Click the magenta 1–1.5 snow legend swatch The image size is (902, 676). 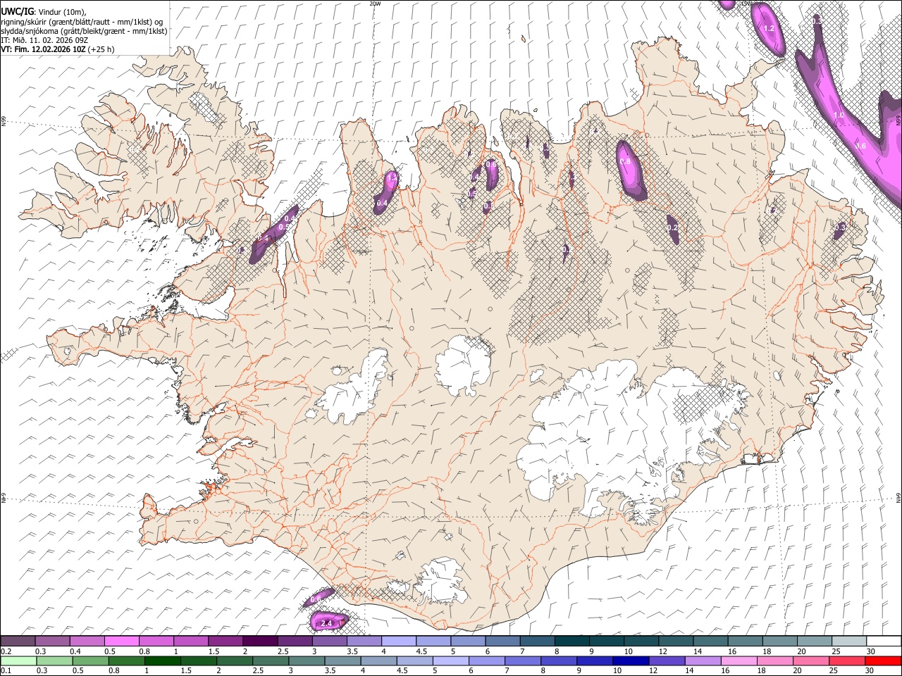(191, 641)
